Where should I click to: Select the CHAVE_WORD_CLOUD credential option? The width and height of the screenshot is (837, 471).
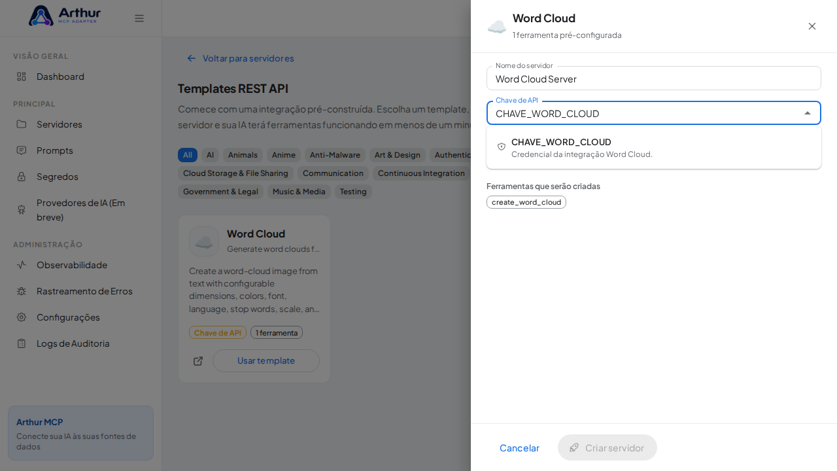point(654,147)
